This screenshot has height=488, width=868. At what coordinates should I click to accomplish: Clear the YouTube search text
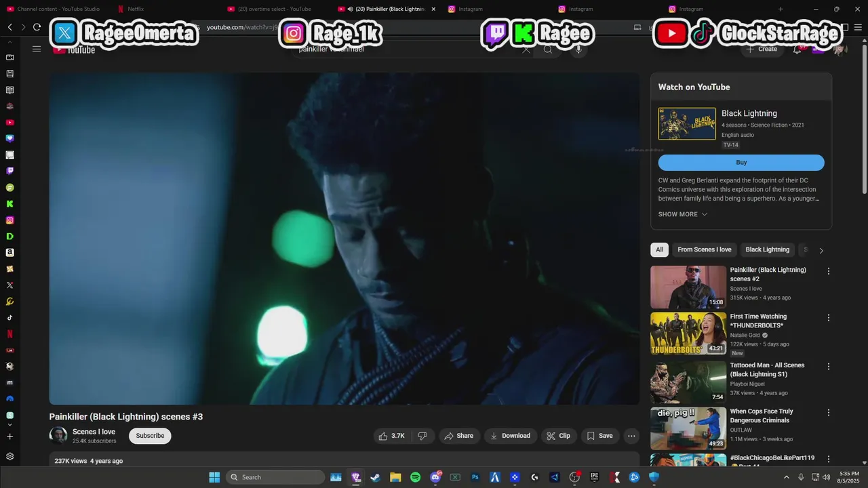tap(526, 49)
